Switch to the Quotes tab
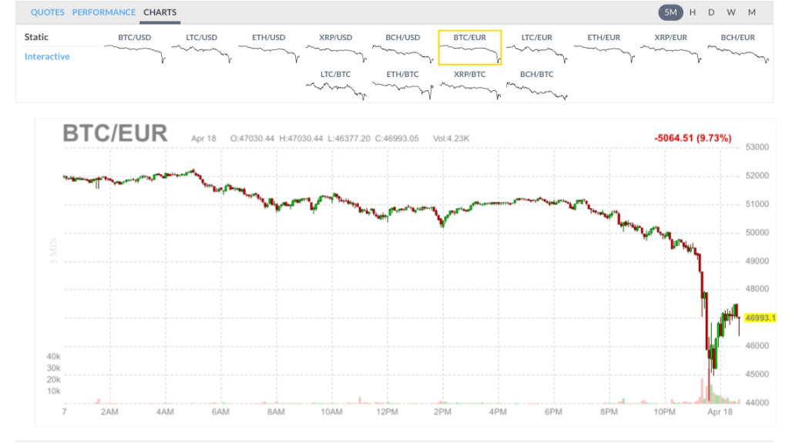The image size is (789, 444). pos(48,12)
